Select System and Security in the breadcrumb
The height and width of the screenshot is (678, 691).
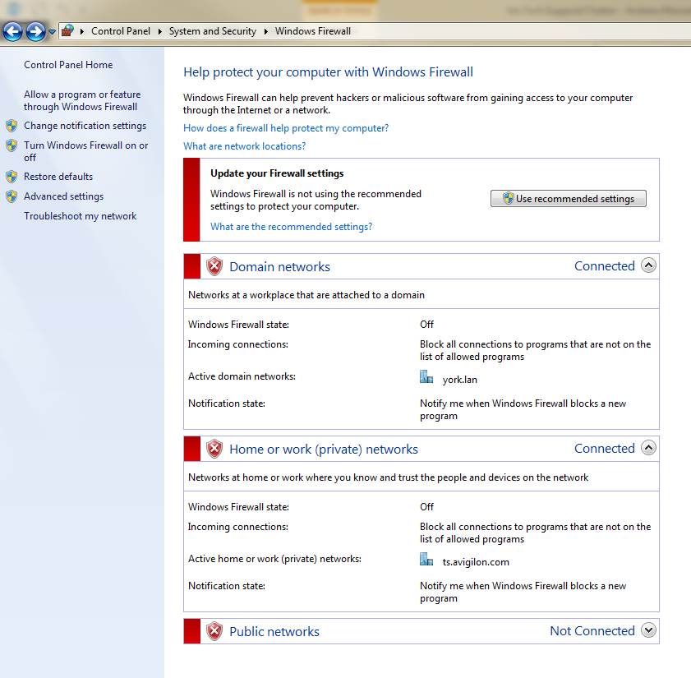(212, 30)
